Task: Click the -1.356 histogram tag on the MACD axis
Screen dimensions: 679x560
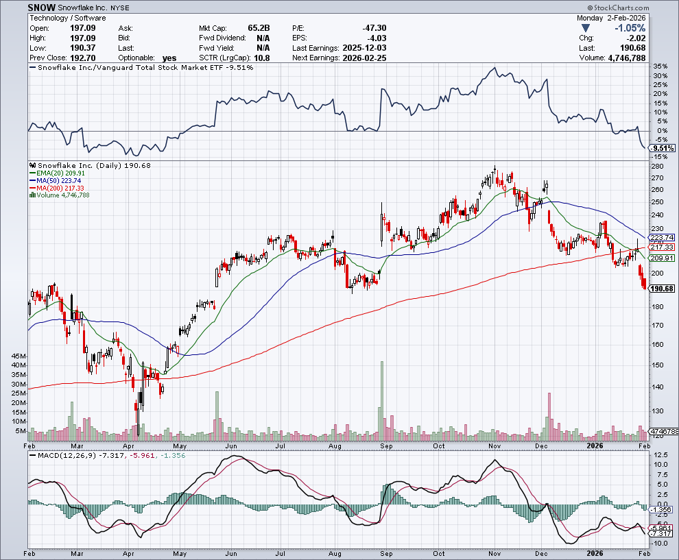Action: (662, 510)
